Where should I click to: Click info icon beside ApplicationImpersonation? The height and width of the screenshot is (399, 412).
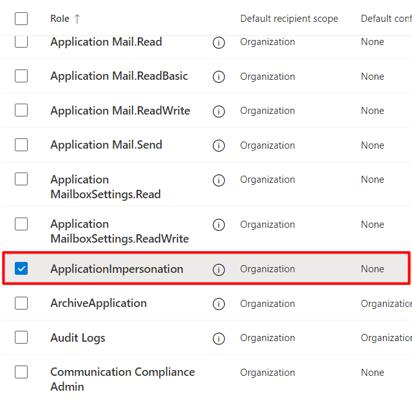coord(219,270)
